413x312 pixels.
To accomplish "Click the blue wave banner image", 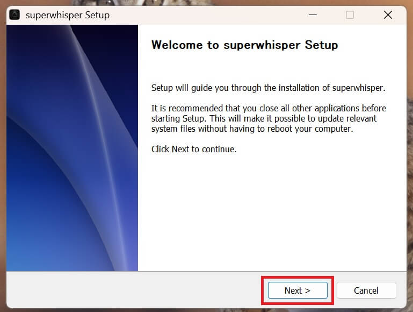I will (x=72, y=148).
